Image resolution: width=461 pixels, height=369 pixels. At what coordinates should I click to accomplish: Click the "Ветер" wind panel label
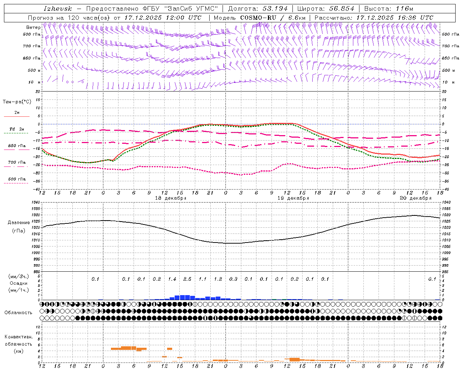pyautogui.click(x=33, y=27)
